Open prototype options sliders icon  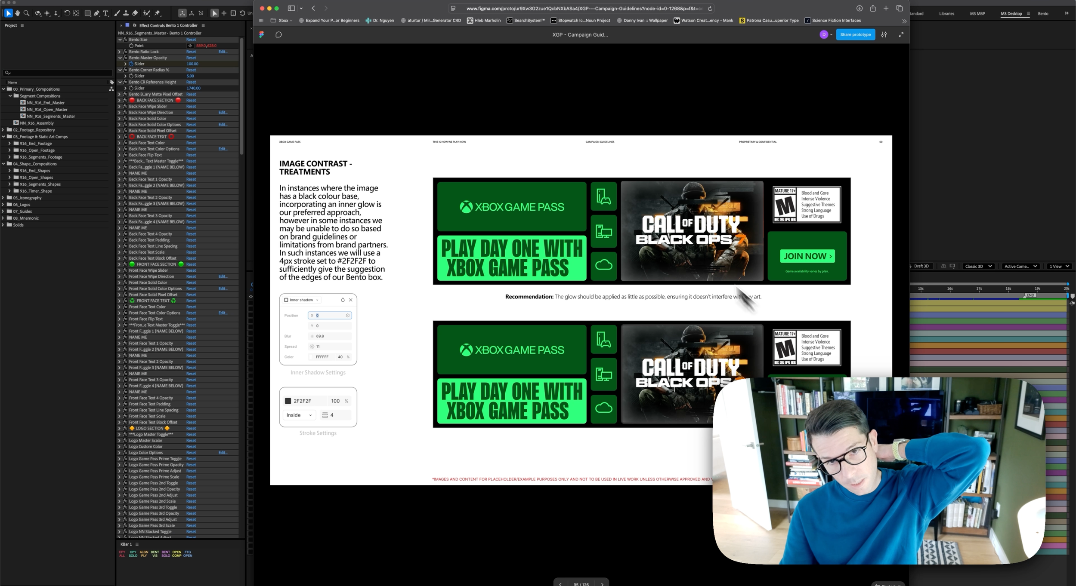click(884, 34)
